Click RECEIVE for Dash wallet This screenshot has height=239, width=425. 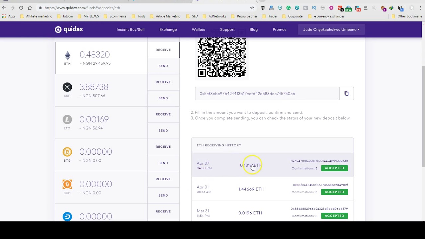(x=163, y=211)
